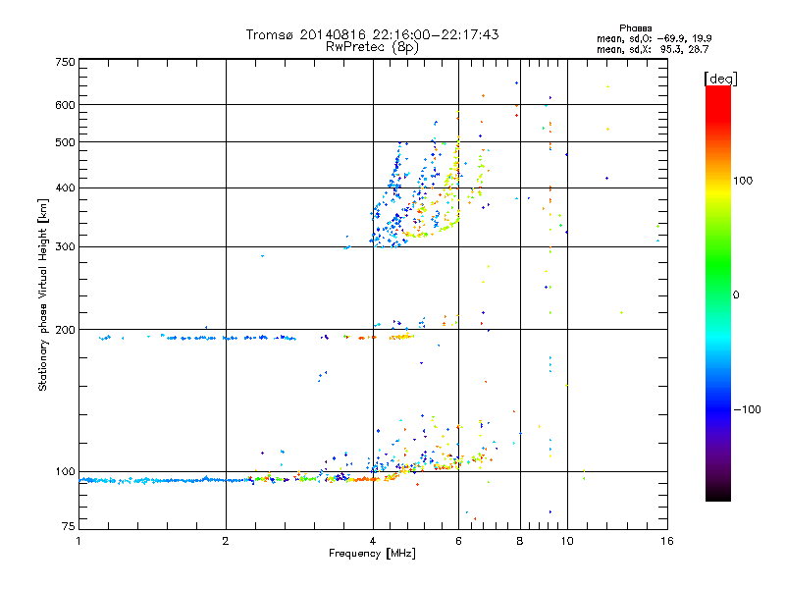Click the "Phases" heading text

(x=635, y=28)
